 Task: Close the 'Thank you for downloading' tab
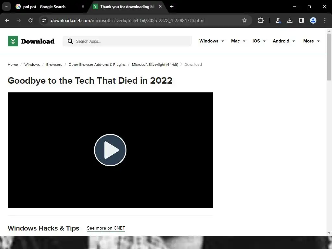tap(160, 6)
